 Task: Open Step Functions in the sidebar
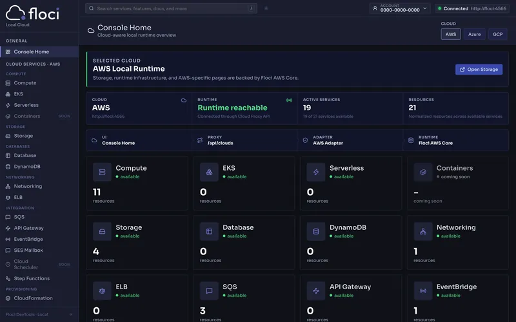[x=39, y=278]
